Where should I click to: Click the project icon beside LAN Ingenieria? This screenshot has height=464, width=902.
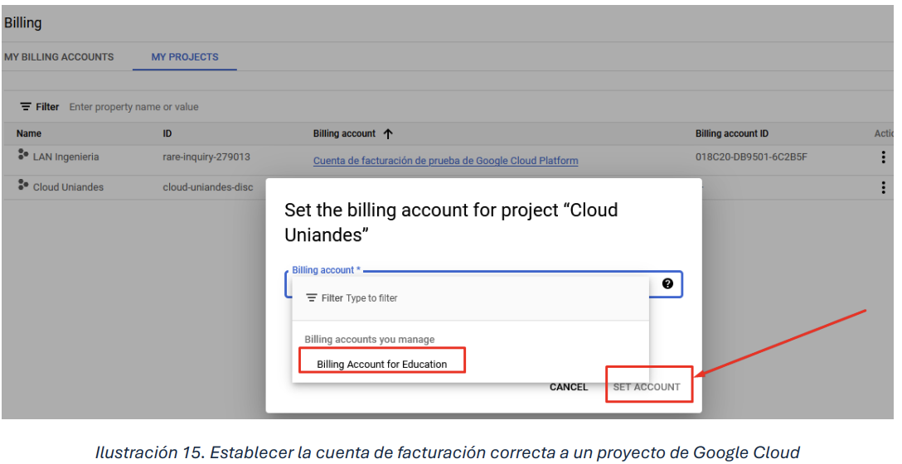23,155
